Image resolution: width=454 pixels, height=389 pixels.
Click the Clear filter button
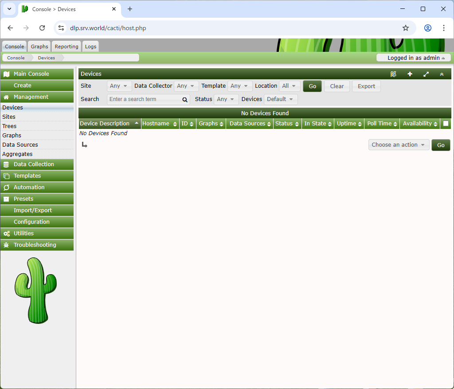pyautogui.click(x=337, y=86)
